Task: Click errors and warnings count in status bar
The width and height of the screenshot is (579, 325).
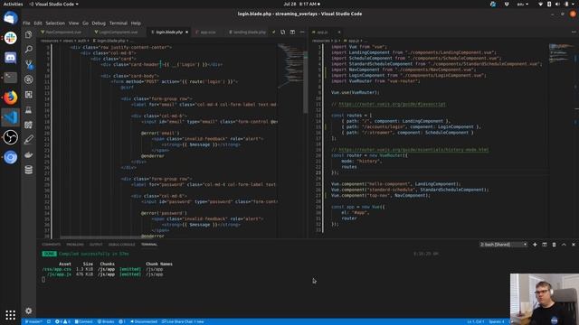Action: [62, 321]
